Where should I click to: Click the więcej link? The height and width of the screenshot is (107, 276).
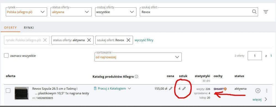coord(257,100)
